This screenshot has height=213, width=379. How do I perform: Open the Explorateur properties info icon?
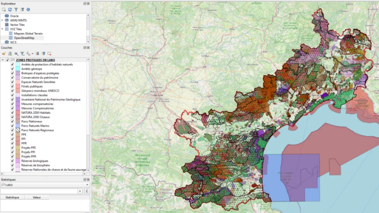[x=28, y=10]
